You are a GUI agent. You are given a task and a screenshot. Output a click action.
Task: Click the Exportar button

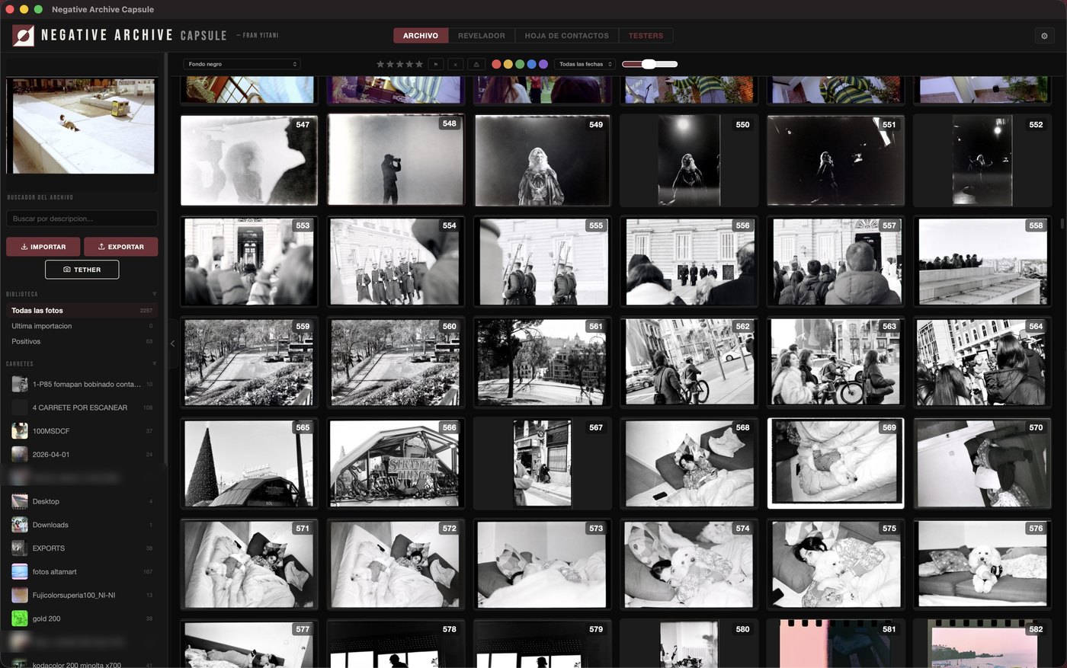point(121,247)
